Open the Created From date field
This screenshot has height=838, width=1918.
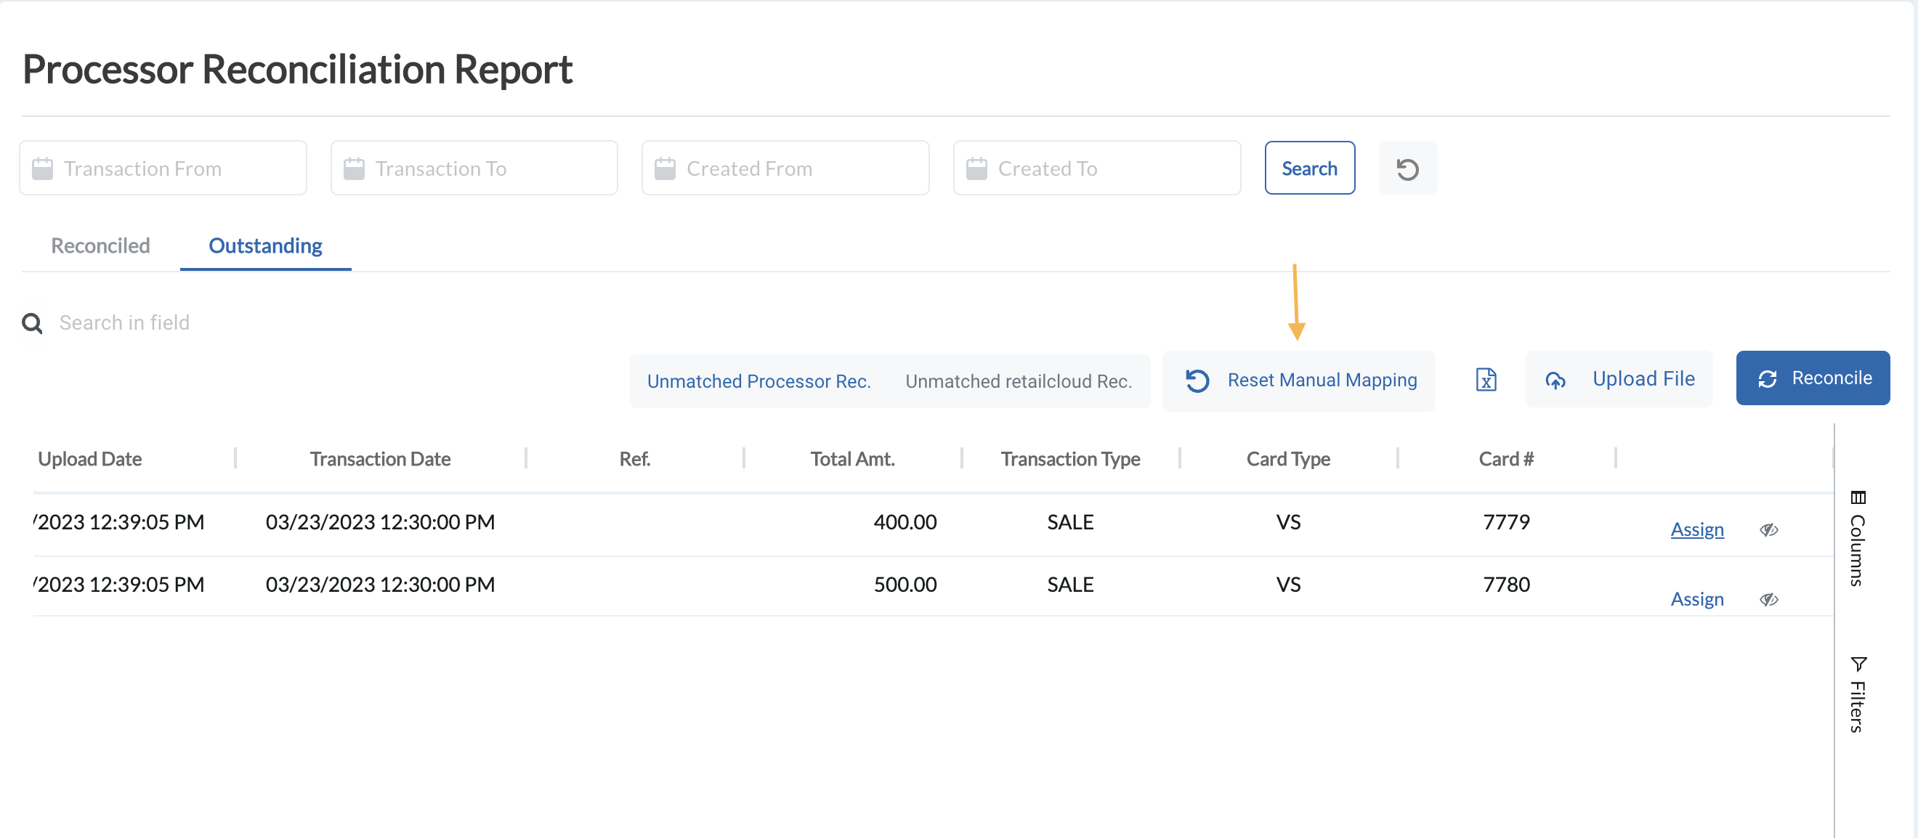pyautogui.click(x=785, y=168)
